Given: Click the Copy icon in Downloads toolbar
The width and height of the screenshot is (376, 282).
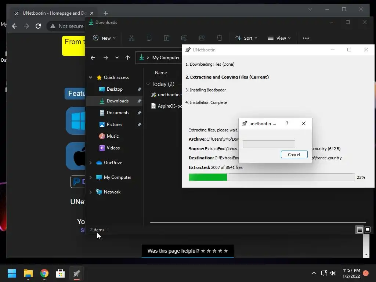Looking at the screenshot, I should click(x=149, y=38).
